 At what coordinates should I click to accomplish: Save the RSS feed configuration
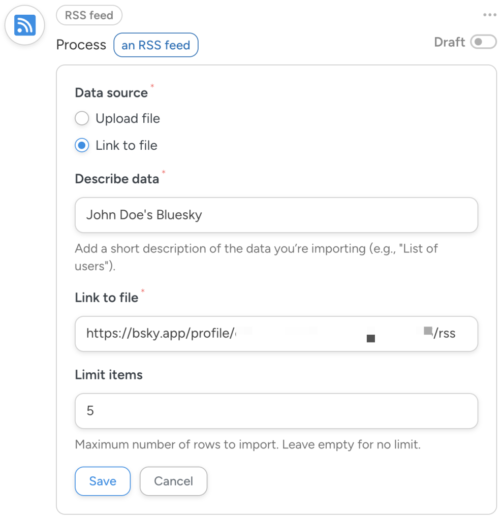point(103,481)
